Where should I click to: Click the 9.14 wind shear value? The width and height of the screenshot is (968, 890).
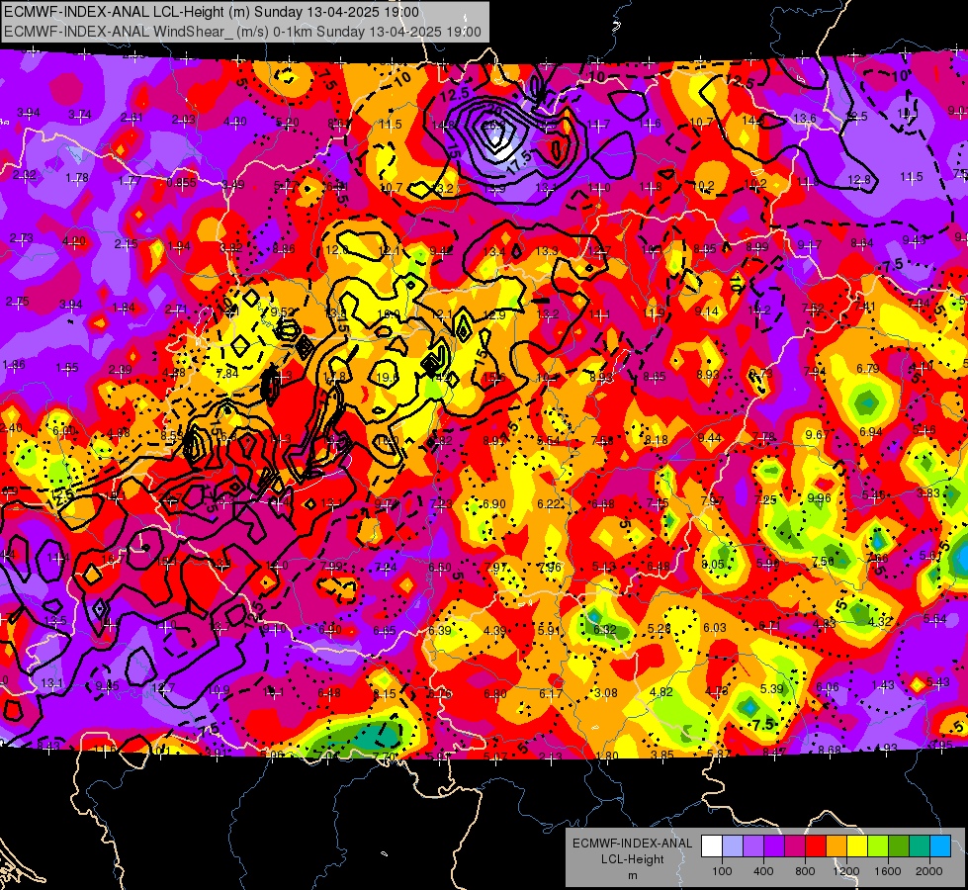(x=706, y=311)
